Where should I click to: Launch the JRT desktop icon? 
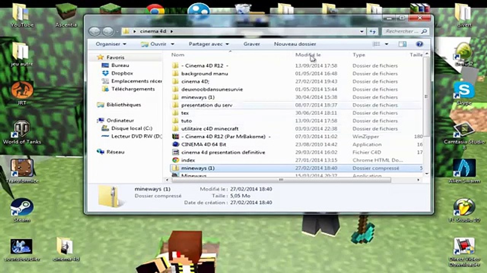click(21, 94)
